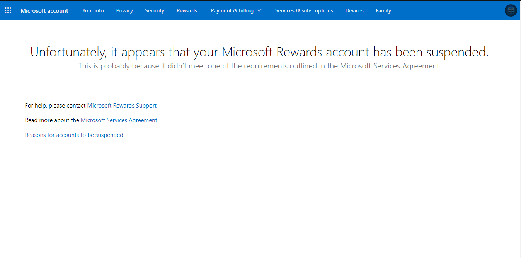This screenshot has height=258, width=521.
Task: Open the Devices tab
Action: 354,10
